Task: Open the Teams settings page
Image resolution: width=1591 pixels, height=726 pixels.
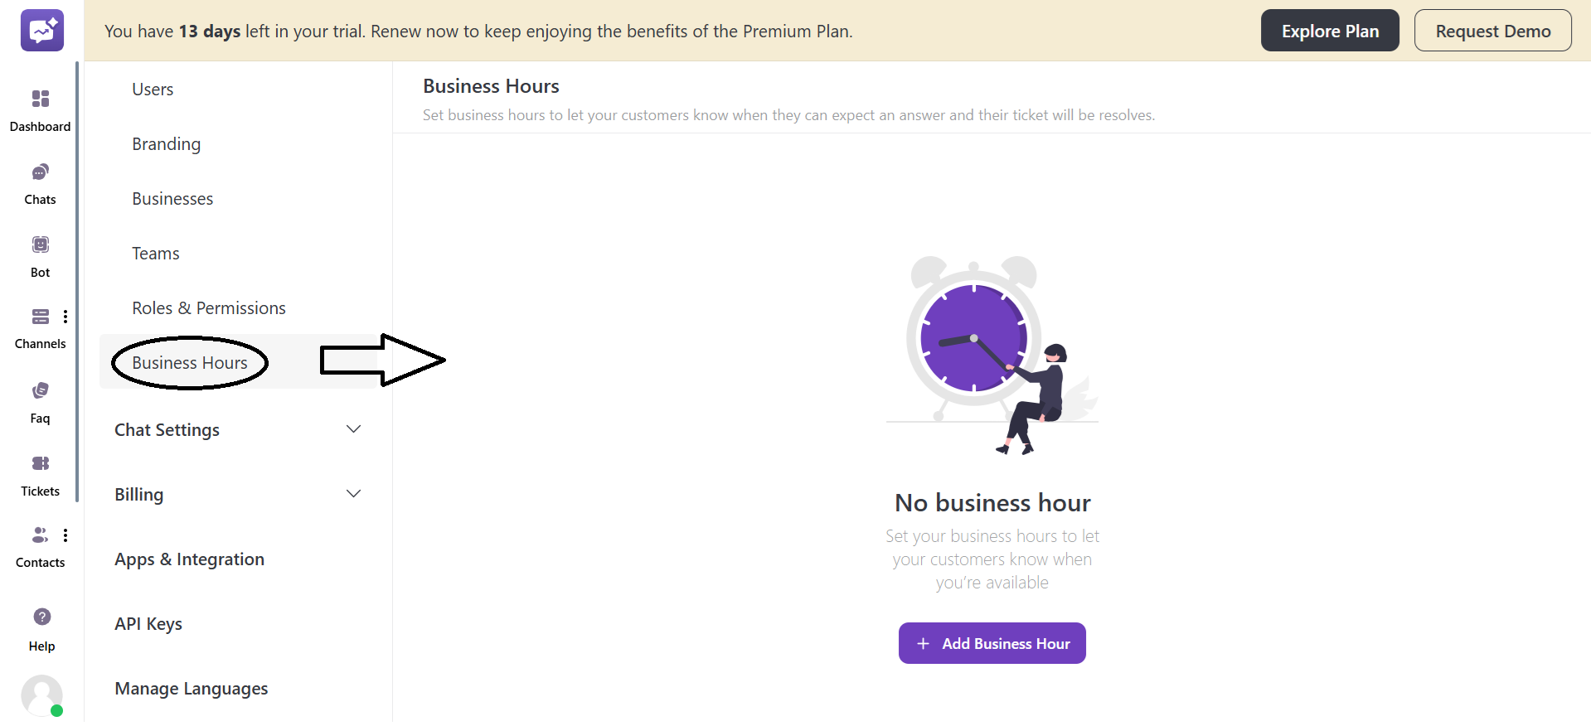Action: pyautogui.click(x=155, y=253)
